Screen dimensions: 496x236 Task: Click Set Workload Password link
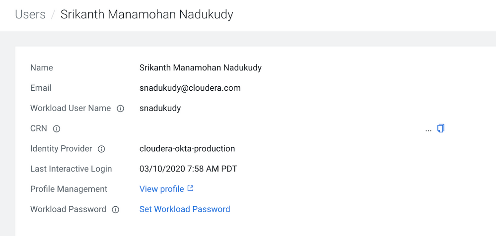[x=185, y=209]
